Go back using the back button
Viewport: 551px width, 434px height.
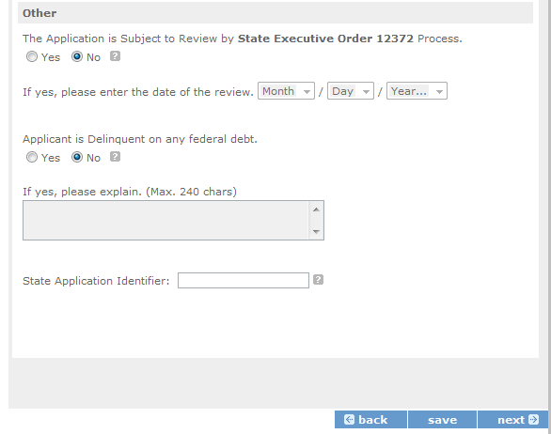370,420
